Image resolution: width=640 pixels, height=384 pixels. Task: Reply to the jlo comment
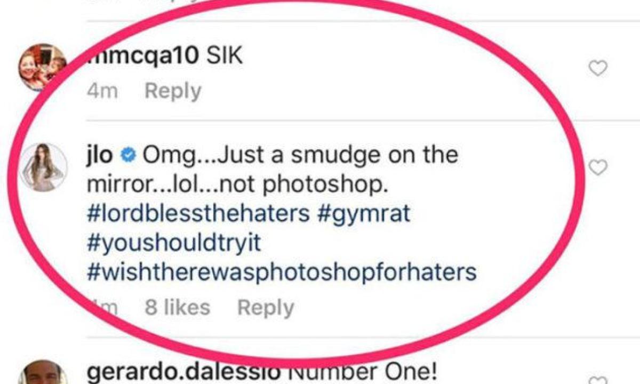[x=265, y=308]
